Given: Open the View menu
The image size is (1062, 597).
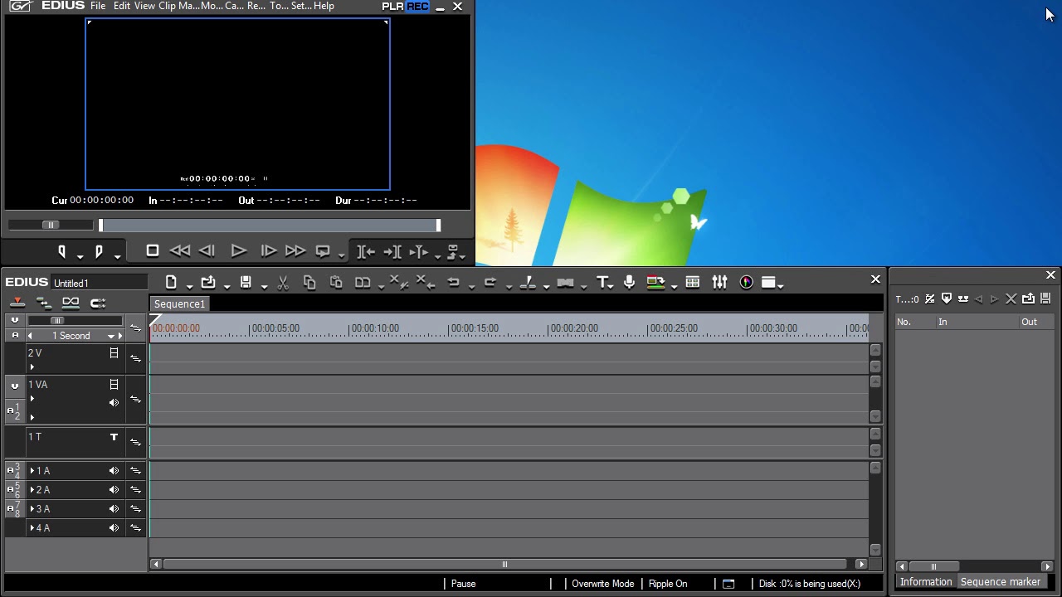Looking at the screenshot, I should [x=144, y=6].
